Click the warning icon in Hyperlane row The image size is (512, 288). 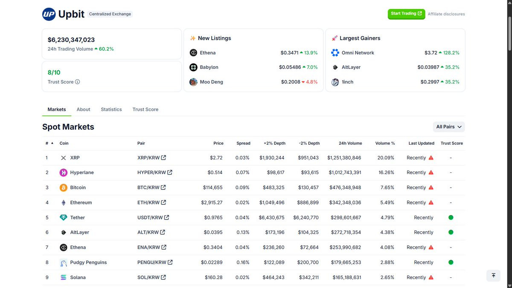click(431, 173)
